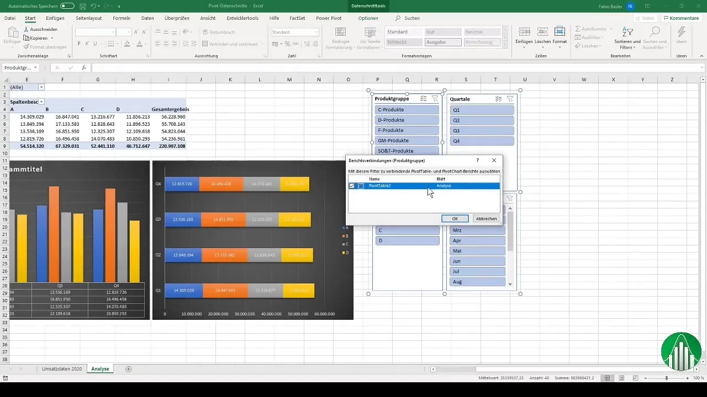Open number format Standard dropdown

point(316,32)
